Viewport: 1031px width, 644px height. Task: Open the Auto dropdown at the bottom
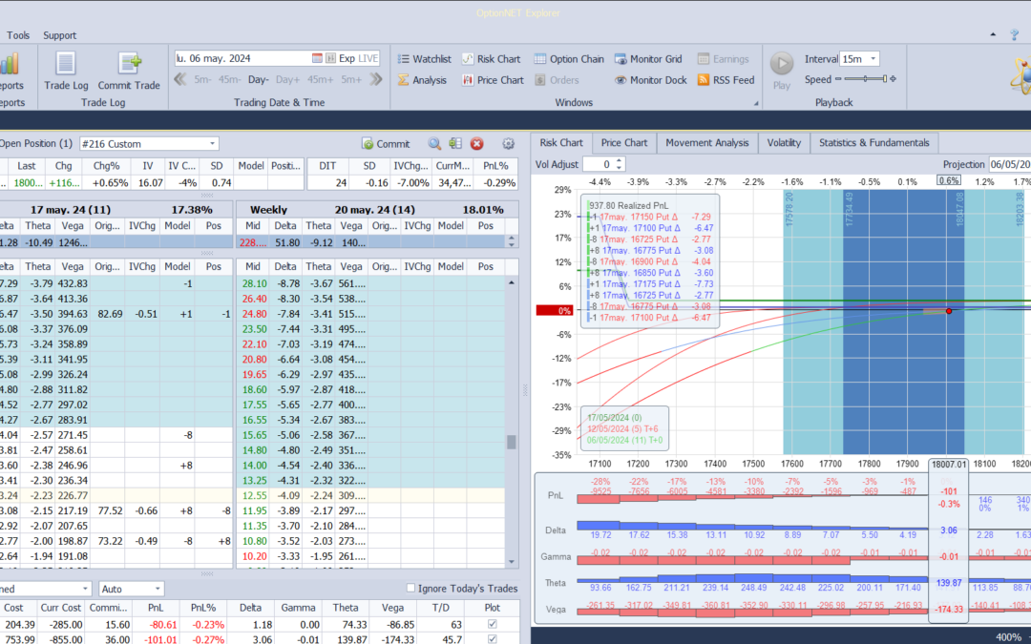click(x=158, y=589)
